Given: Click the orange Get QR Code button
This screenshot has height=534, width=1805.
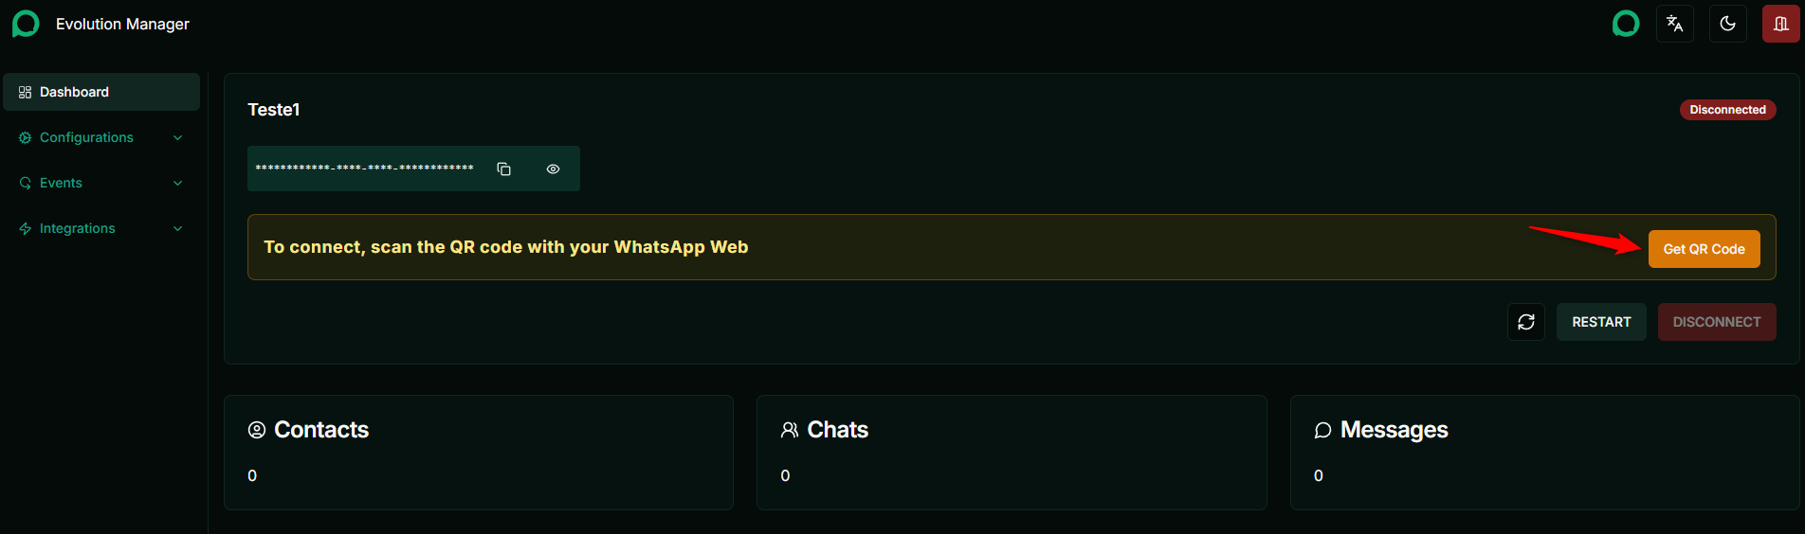Looking at the screenshot, I should (1704, 249).
